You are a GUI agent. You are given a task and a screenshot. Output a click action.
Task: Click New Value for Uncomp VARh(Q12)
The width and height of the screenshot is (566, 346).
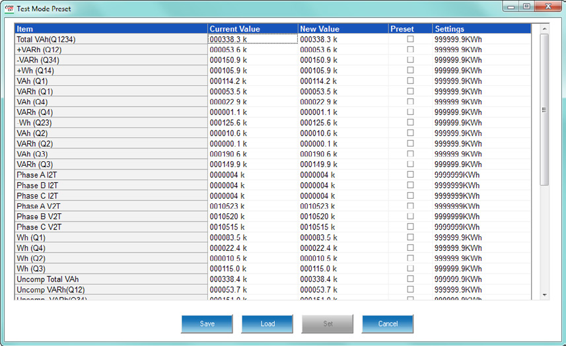click(343, 290)
